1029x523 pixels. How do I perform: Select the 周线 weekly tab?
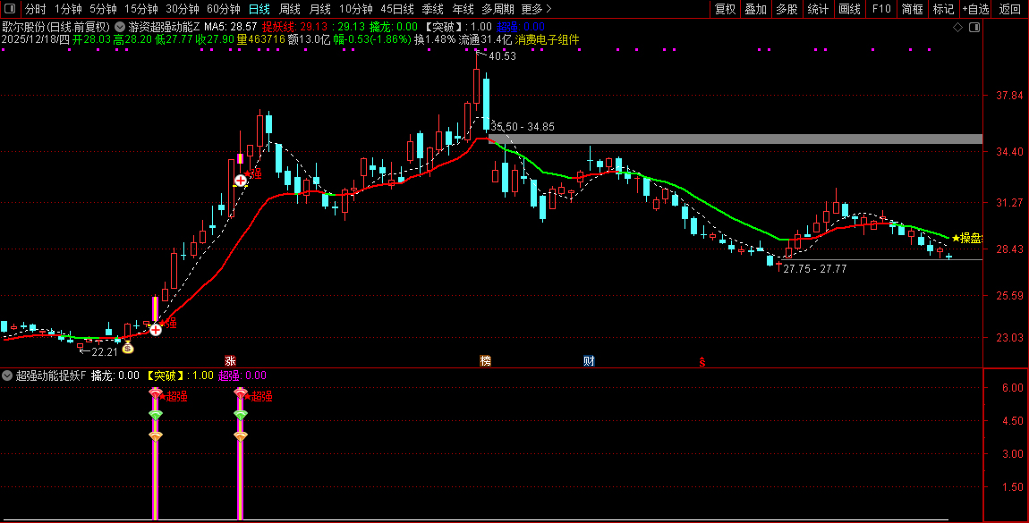[289, 9]
